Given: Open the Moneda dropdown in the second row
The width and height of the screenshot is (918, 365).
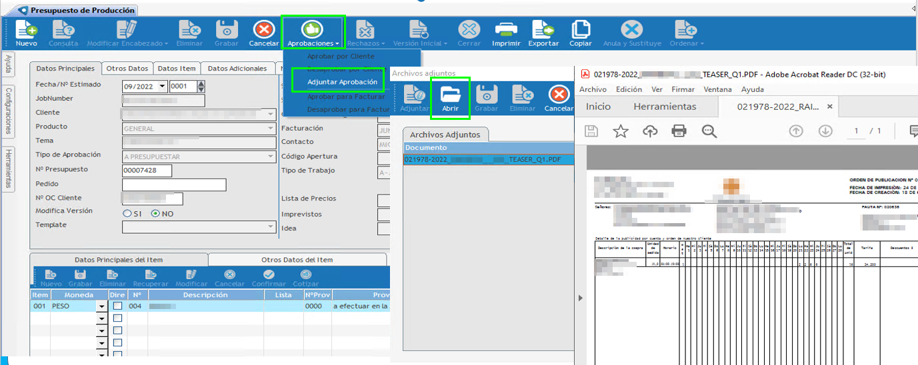Looking at the screenshot, I should click(102, 319).
